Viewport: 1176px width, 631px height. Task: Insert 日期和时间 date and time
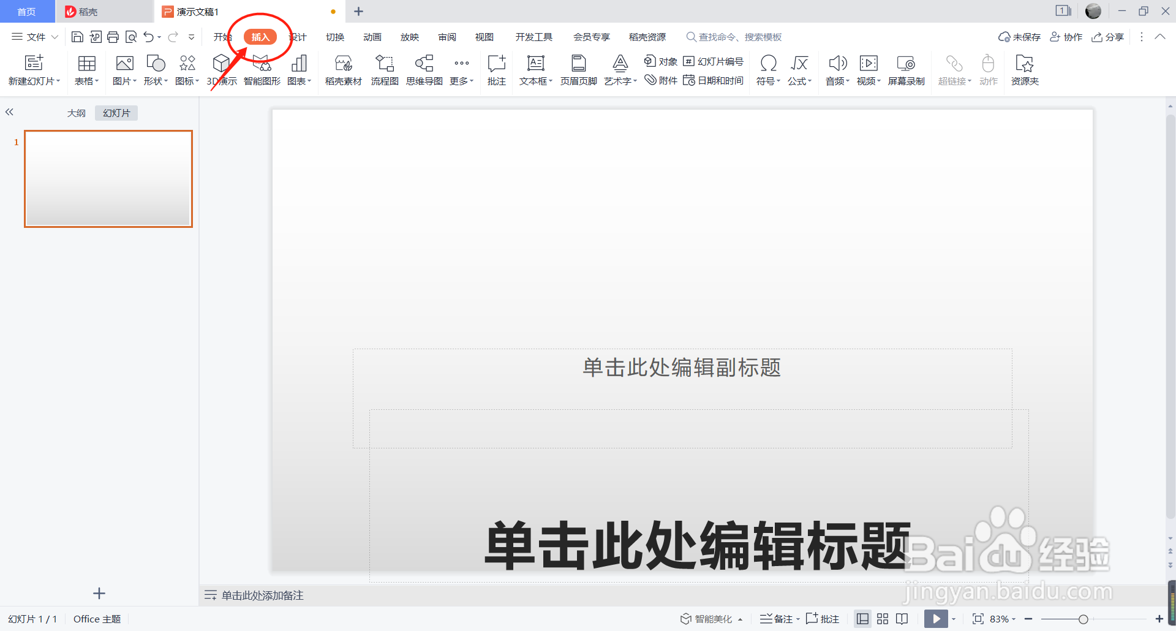[x=713, y=80]
